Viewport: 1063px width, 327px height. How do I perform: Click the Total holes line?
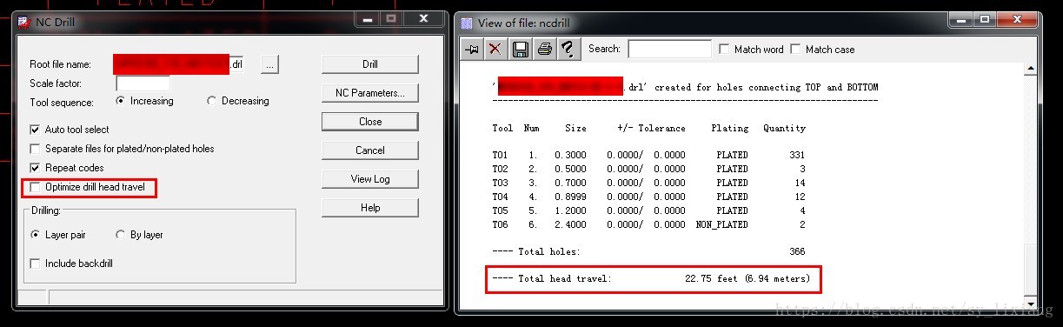649,251
